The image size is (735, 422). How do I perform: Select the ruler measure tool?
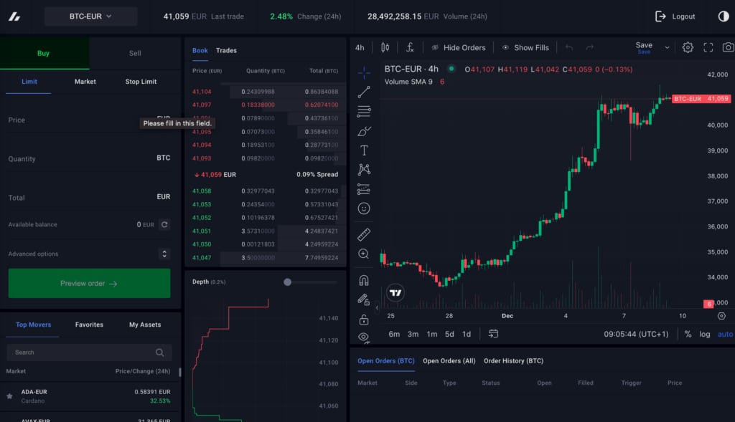[x=364, y=234]
